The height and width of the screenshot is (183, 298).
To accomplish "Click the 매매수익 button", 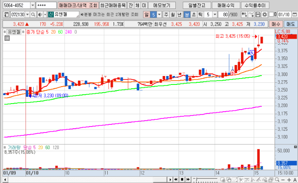I will point(226,6).
